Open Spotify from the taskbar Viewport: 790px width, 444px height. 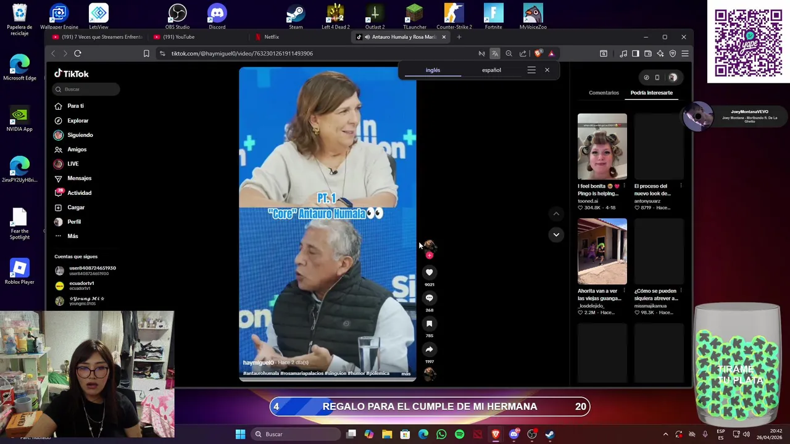pyautogui.click(x=459, y=434)
